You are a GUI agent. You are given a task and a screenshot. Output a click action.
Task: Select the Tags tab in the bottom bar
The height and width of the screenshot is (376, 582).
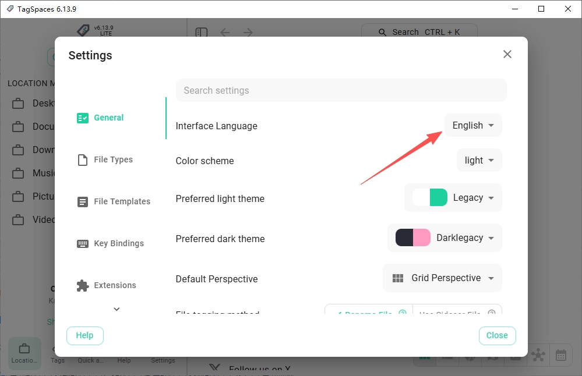58,360
